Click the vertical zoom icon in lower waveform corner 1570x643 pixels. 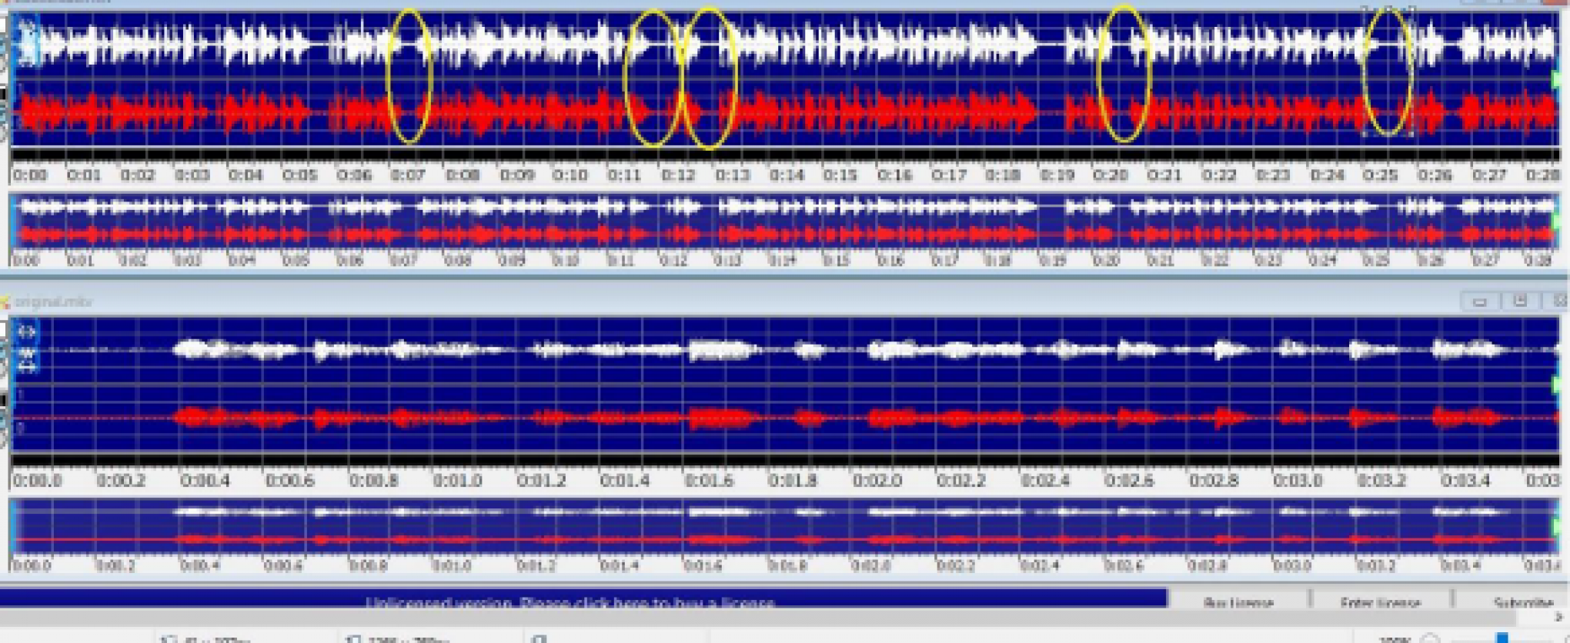[x=27, y=353]
